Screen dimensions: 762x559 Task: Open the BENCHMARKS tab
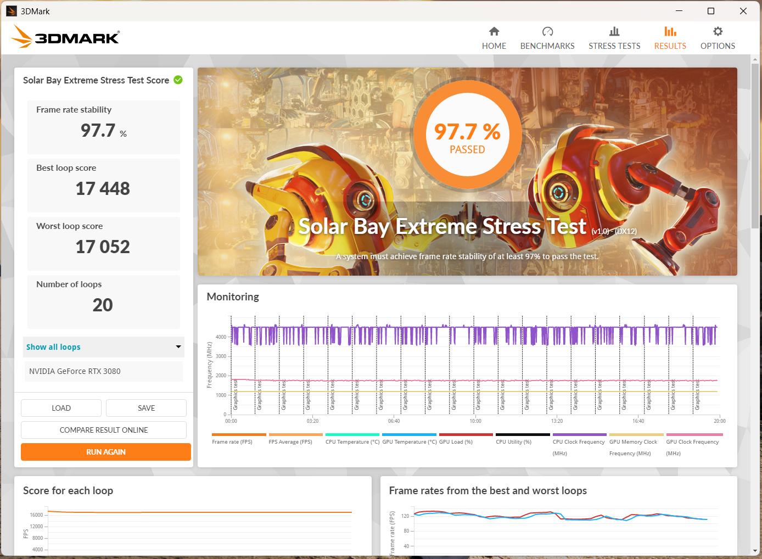[x=547, y=38]
